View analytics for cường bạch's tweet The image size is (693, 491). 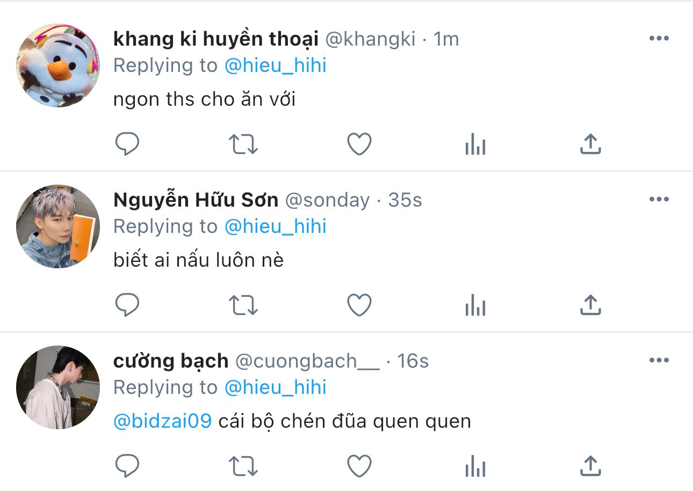tap(475, 466)
